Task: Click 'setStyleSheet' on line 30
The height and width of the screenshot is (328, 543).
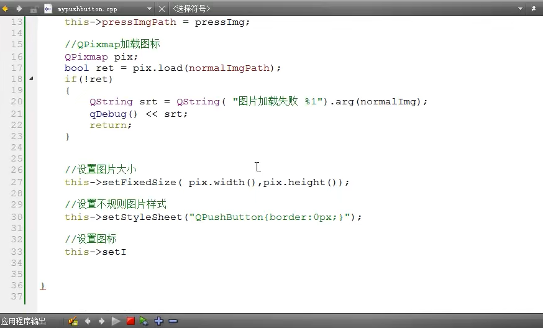Action: (x=142, y=217)
